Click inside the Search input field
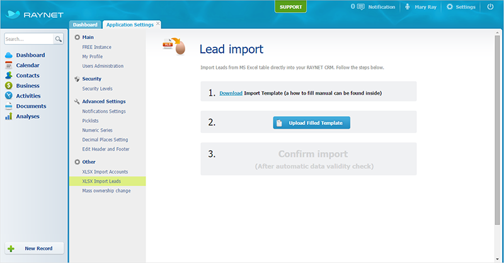Image resolution: width=504 pixels, height=263 pixels. click(28, 39)
